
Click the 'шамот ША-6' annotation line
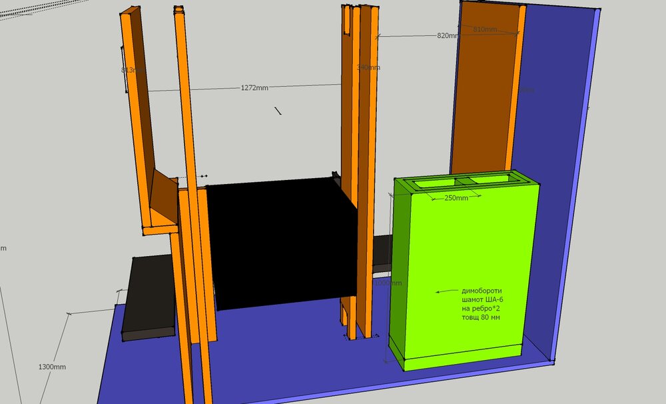pyautogui.click(x=482, y=300)
